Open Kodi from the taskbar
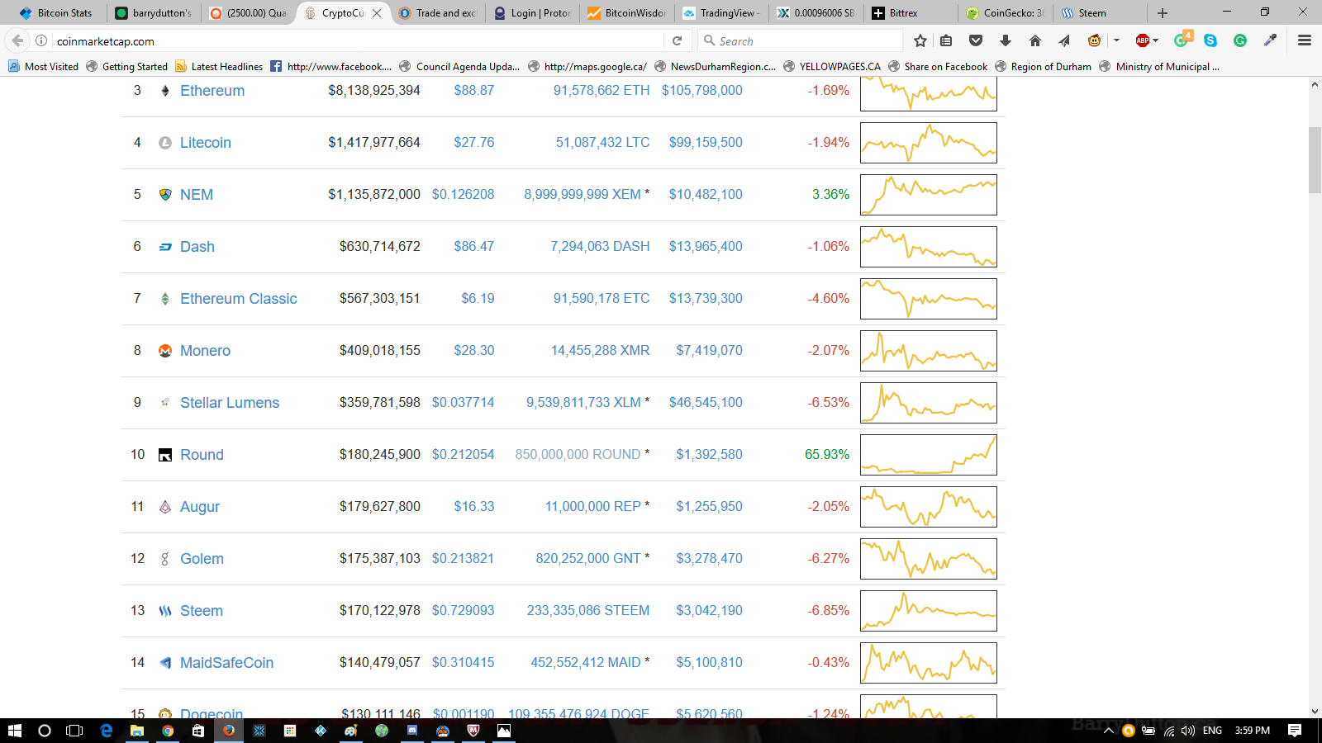Image resolution: width=1322 pixels, height=743 pixels. tap(321, 731)
